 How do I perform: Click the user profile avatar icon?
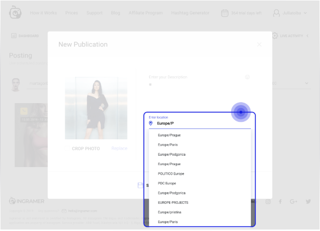(276, 13)
